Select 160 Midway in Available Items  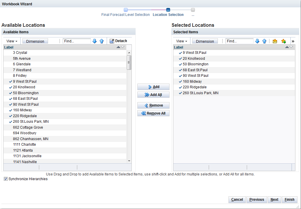coord(65,110)
